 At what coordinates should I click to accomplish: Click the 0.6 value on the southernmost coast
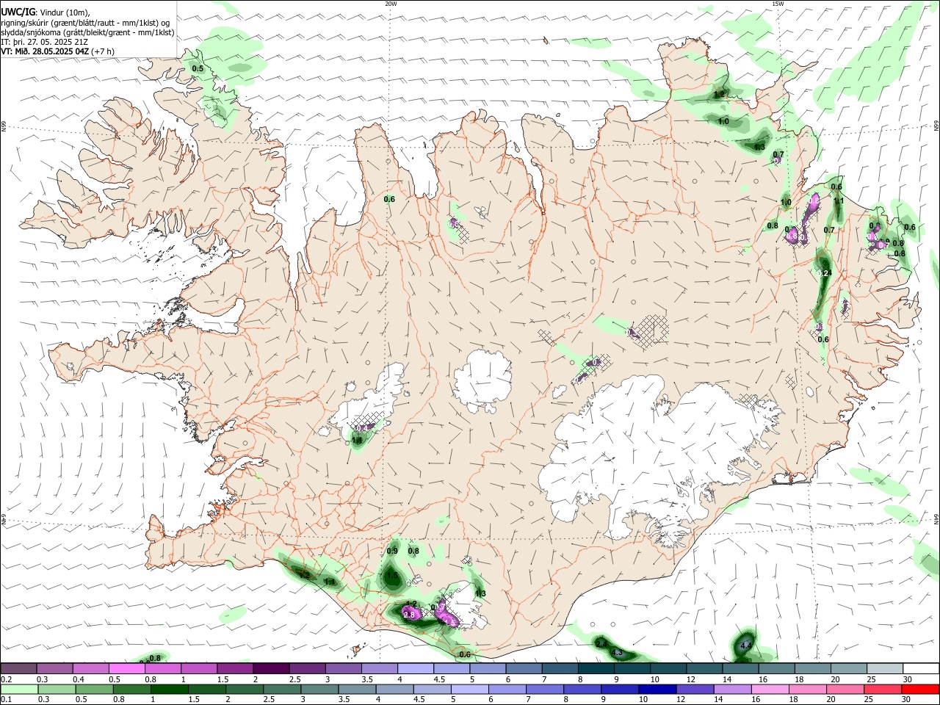pyautogui.click(x=464, y=654)
